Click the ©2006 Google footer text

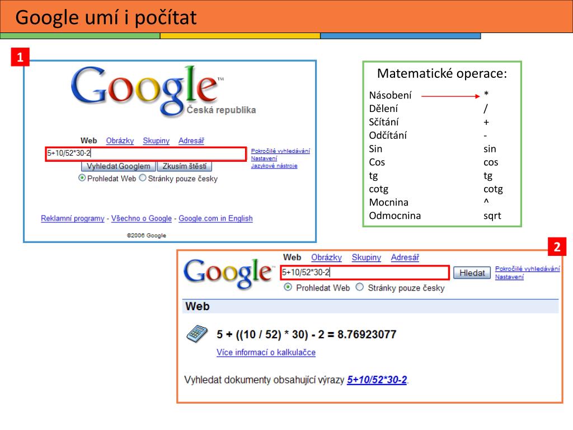147,236
